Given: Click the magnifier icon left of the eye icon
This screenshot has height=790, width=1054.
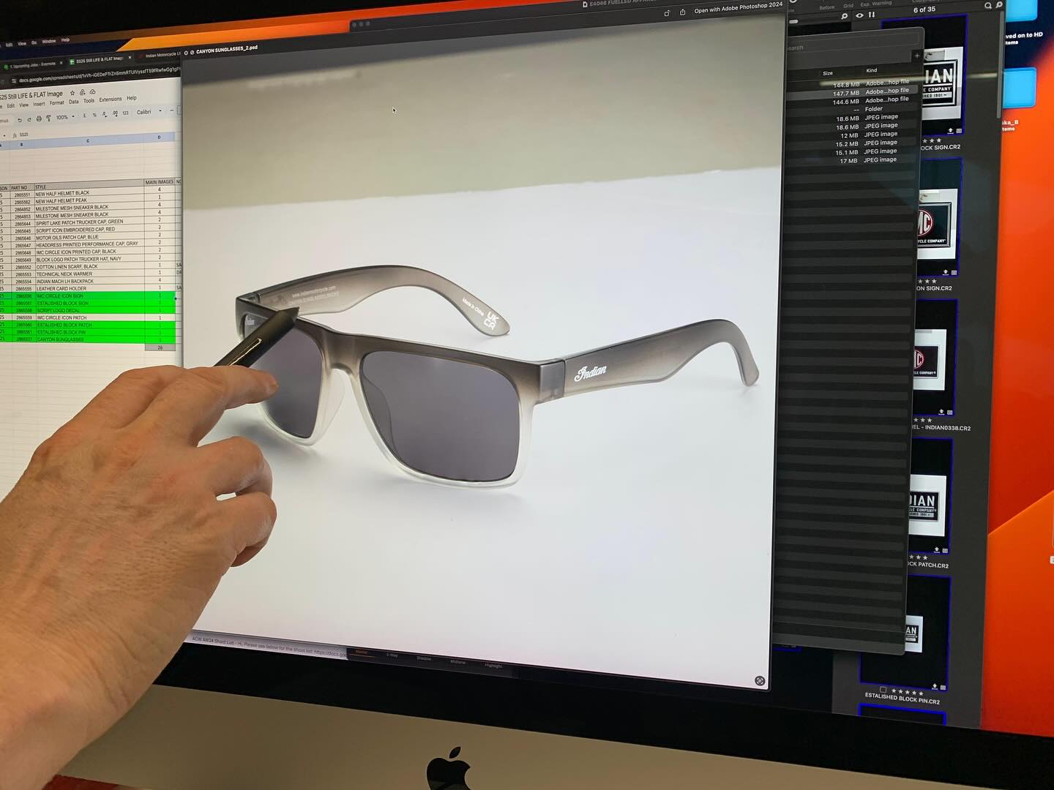Looking at the screenshot, I should (844, 16).
